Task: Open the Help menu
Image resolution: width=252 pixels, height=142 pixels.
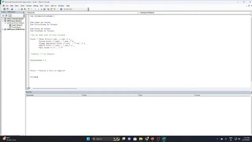Action: pos(68,6)
